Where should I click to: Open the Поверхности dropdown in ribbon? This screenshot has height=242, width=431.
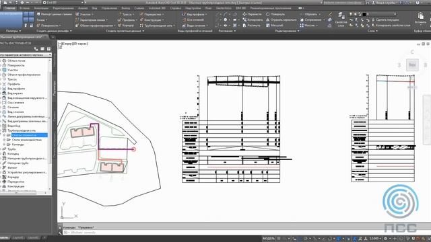[x=48, y=26]
